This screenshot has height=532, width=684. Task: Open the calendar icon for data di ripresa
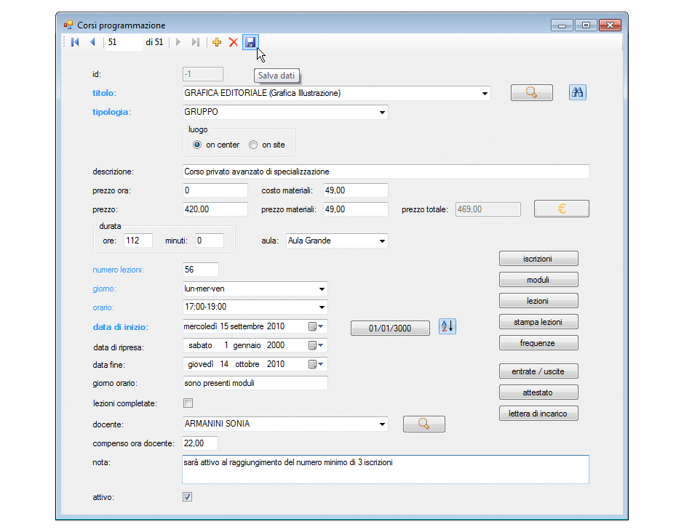click(316, 345)
